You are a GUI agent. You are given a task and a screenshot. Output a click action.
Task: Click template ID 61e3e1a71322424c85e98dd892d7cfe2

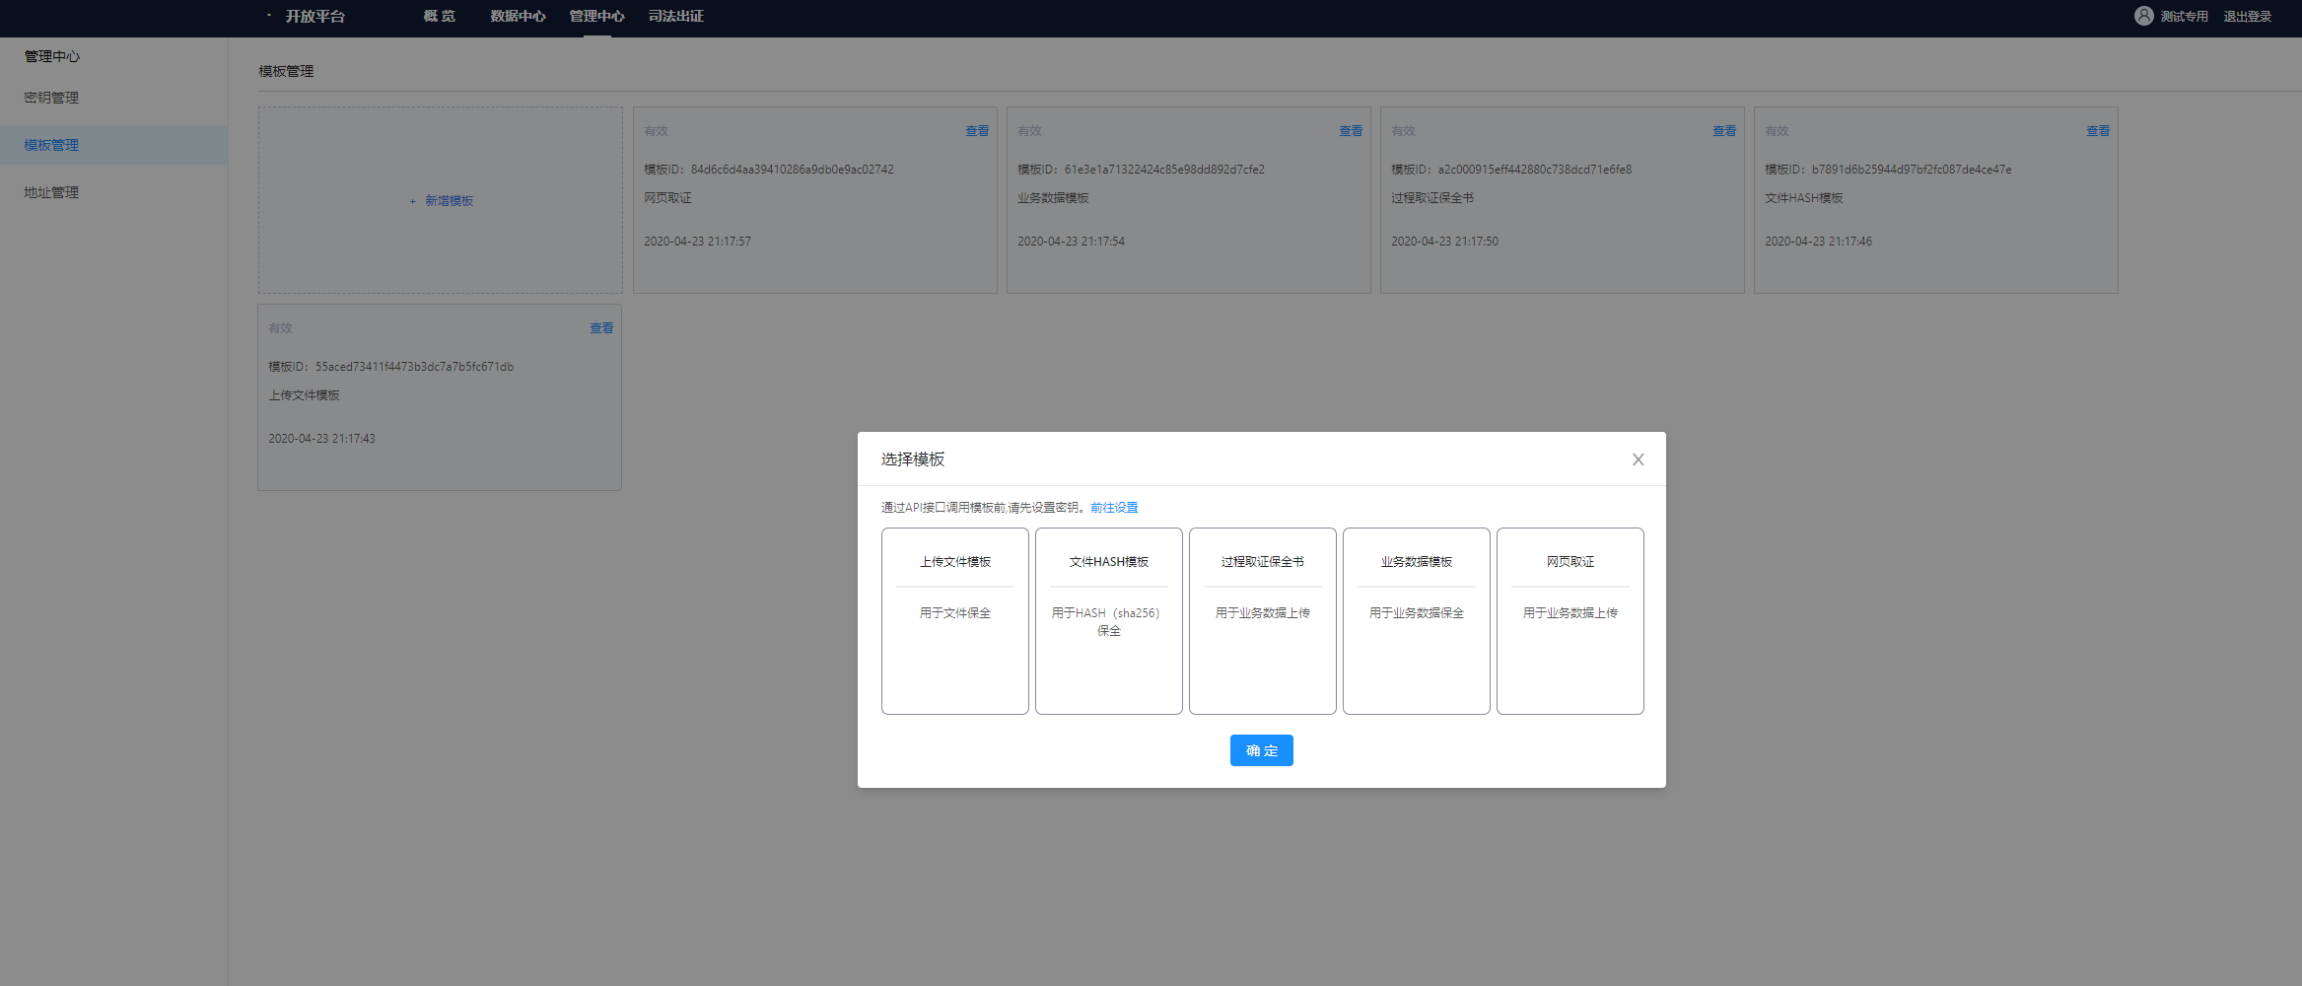(x=1163, y=170)
